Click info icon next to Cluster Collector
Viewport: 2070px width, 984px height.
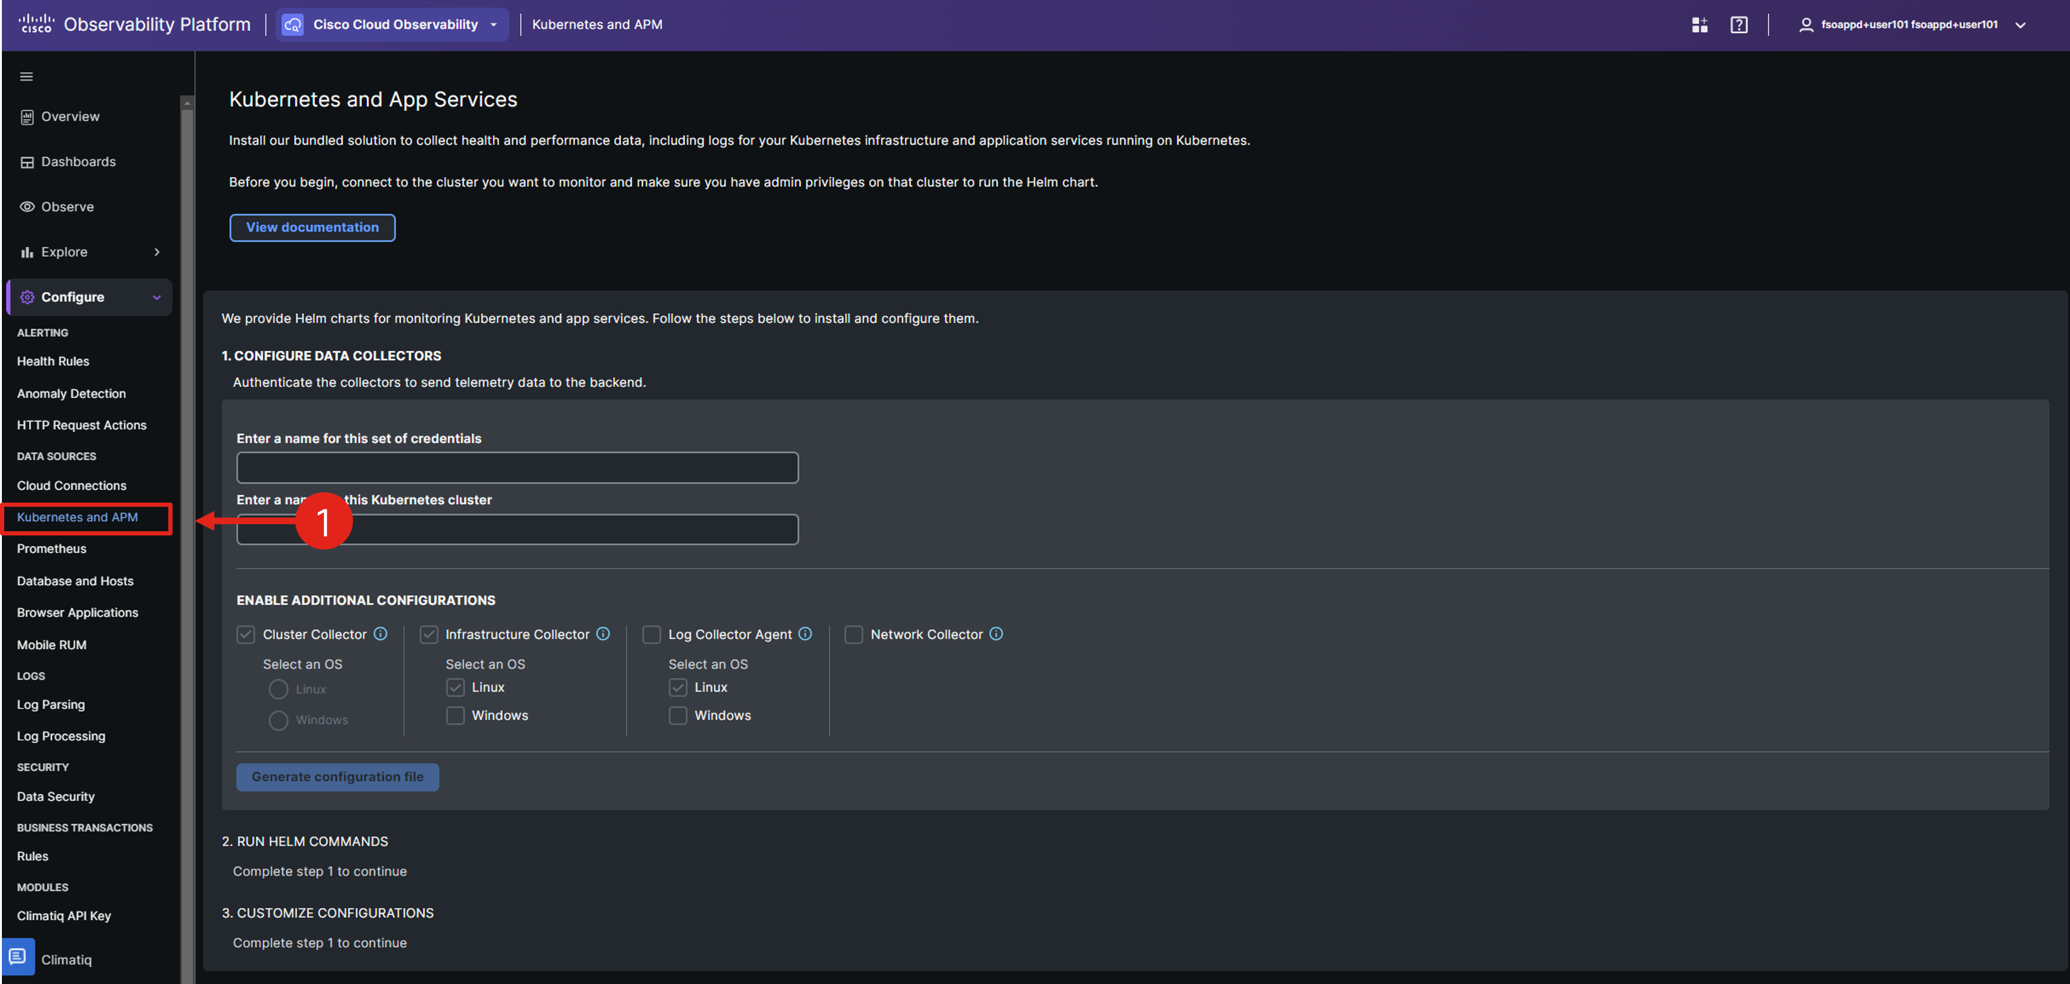click(381, 634)
